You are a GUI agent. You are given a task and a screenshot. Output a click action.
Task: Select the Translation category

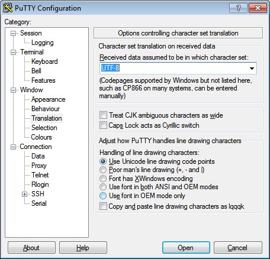(x=47, y=118)
